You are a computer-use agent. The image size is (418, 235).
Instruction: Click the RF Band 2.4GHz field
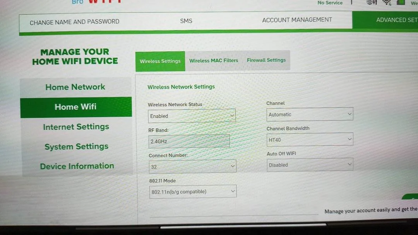tap(189, 141)
